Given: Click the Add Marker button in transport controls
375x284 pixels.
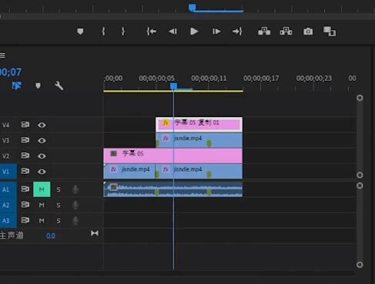Looking at the screenshot, I should pyautogui.click(x=80, y=32).
